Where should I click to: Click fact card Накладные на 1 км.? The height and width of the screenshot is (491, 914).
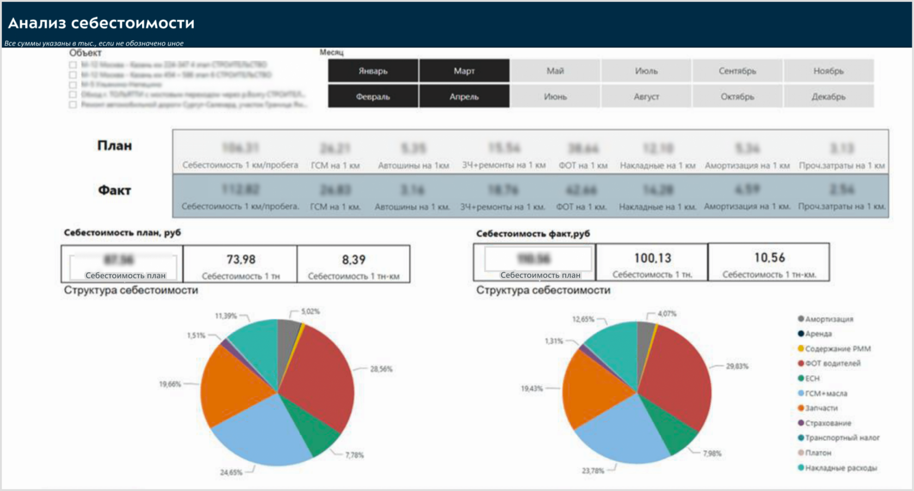point(658,196)
